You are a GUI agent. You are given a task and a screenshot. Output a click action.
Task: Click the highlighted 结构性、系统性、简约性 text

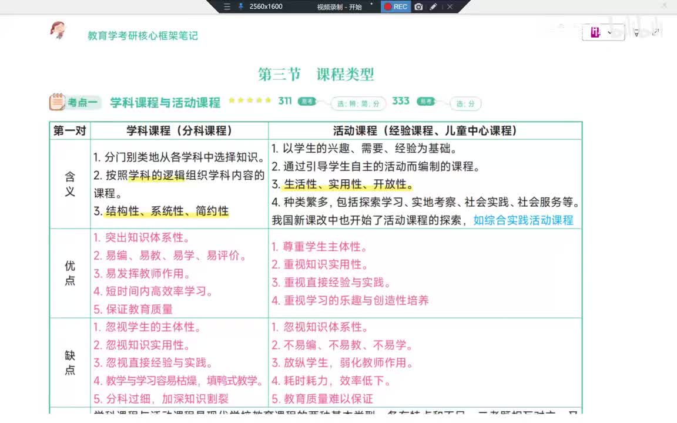pyautogui.click(x=167, y=211)
